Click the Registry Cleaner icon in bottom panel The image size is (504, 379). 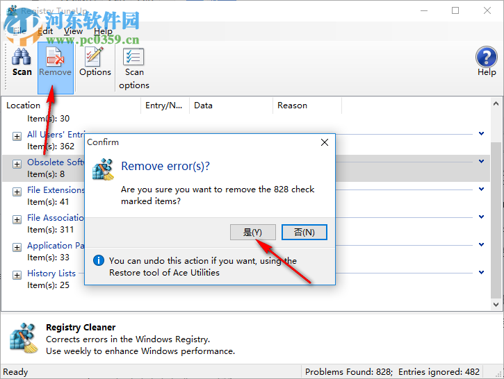[x=23, y=338]
